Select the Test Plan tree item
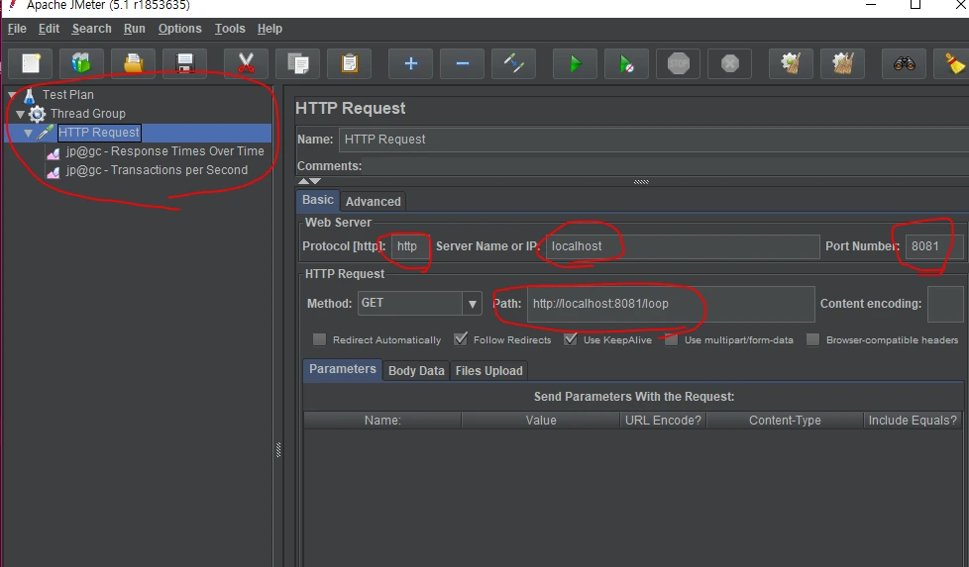Screen dimensions: 969x567 click(x=68, y=94)
